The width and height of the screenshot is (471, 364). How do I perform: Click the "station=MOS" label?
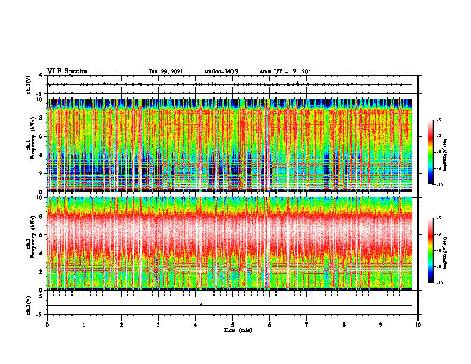click(221, 71)
